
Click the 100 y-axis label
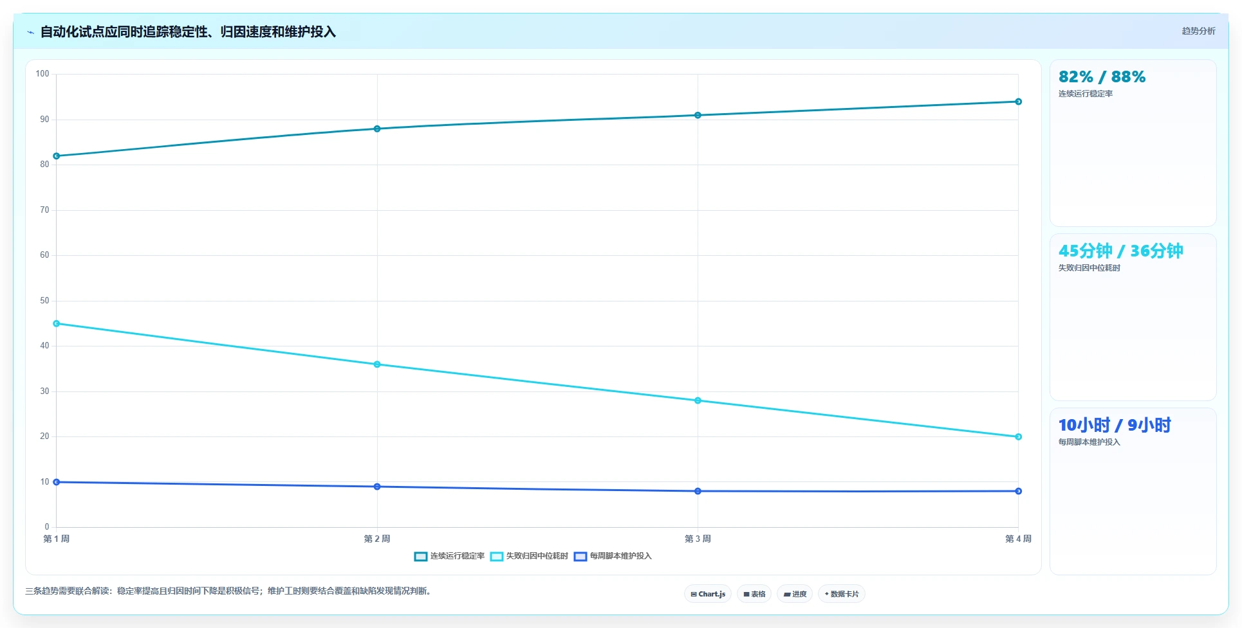tap(42, 74)
